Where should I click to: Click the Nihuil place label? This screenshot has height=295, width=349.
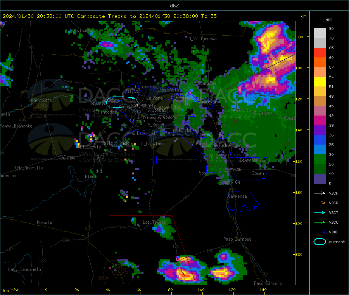92,177
